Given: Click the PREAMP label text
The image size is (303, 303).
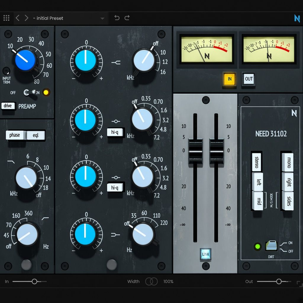Looking at the screenshot, I should point(27,106).
